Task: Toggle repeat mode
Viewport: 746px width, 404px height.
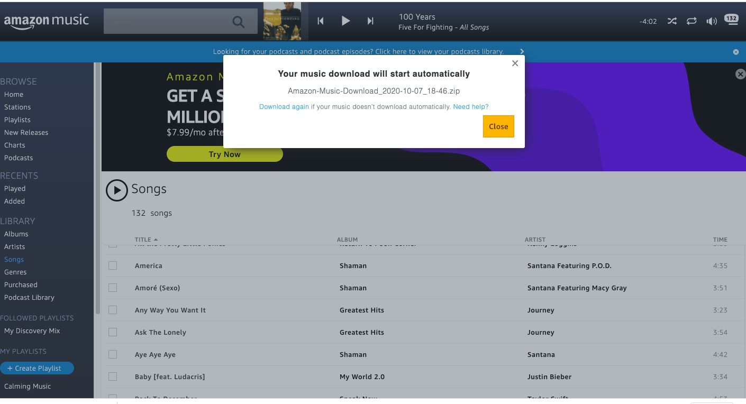Action: click(692, 21)
